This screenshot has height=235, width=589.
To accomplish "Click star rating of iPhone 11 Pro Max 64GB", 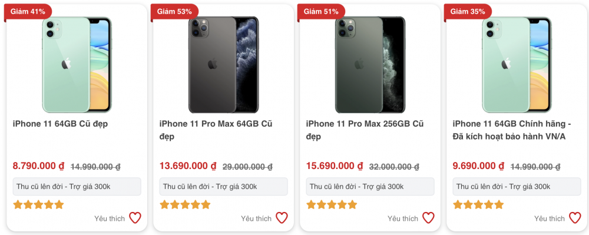I will click(x=185, y=204).
